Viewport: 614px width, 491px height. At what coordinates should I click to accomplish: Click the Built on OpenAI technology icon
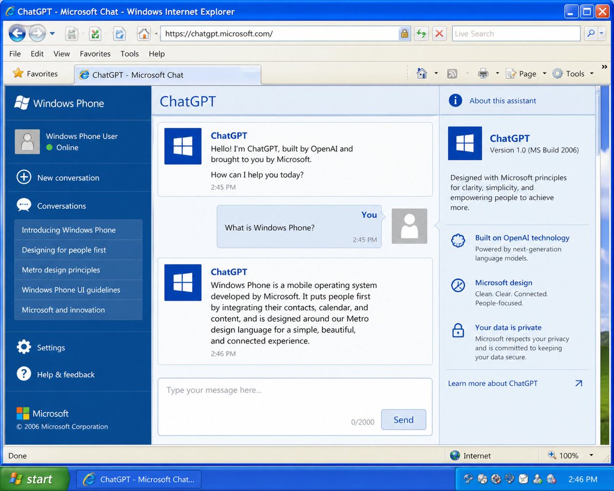point(458,240)
